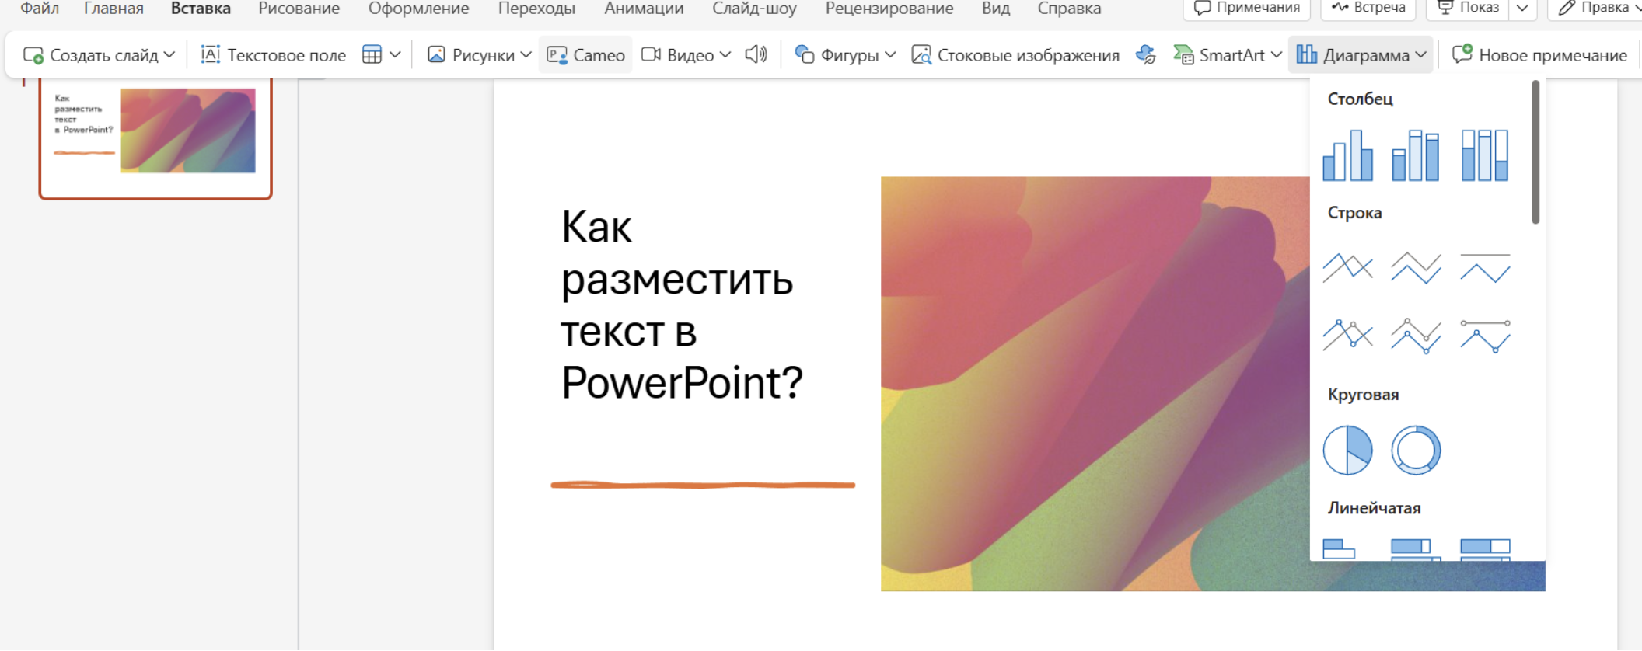Switch to the Справка tab
1642x651 pixels.
pos(1069,9)
